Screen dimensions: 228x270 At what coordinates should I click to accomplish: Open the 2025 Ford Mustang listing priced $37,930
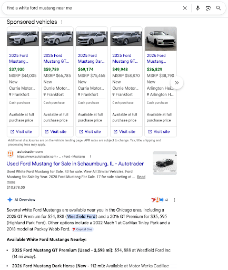point(18,59)
